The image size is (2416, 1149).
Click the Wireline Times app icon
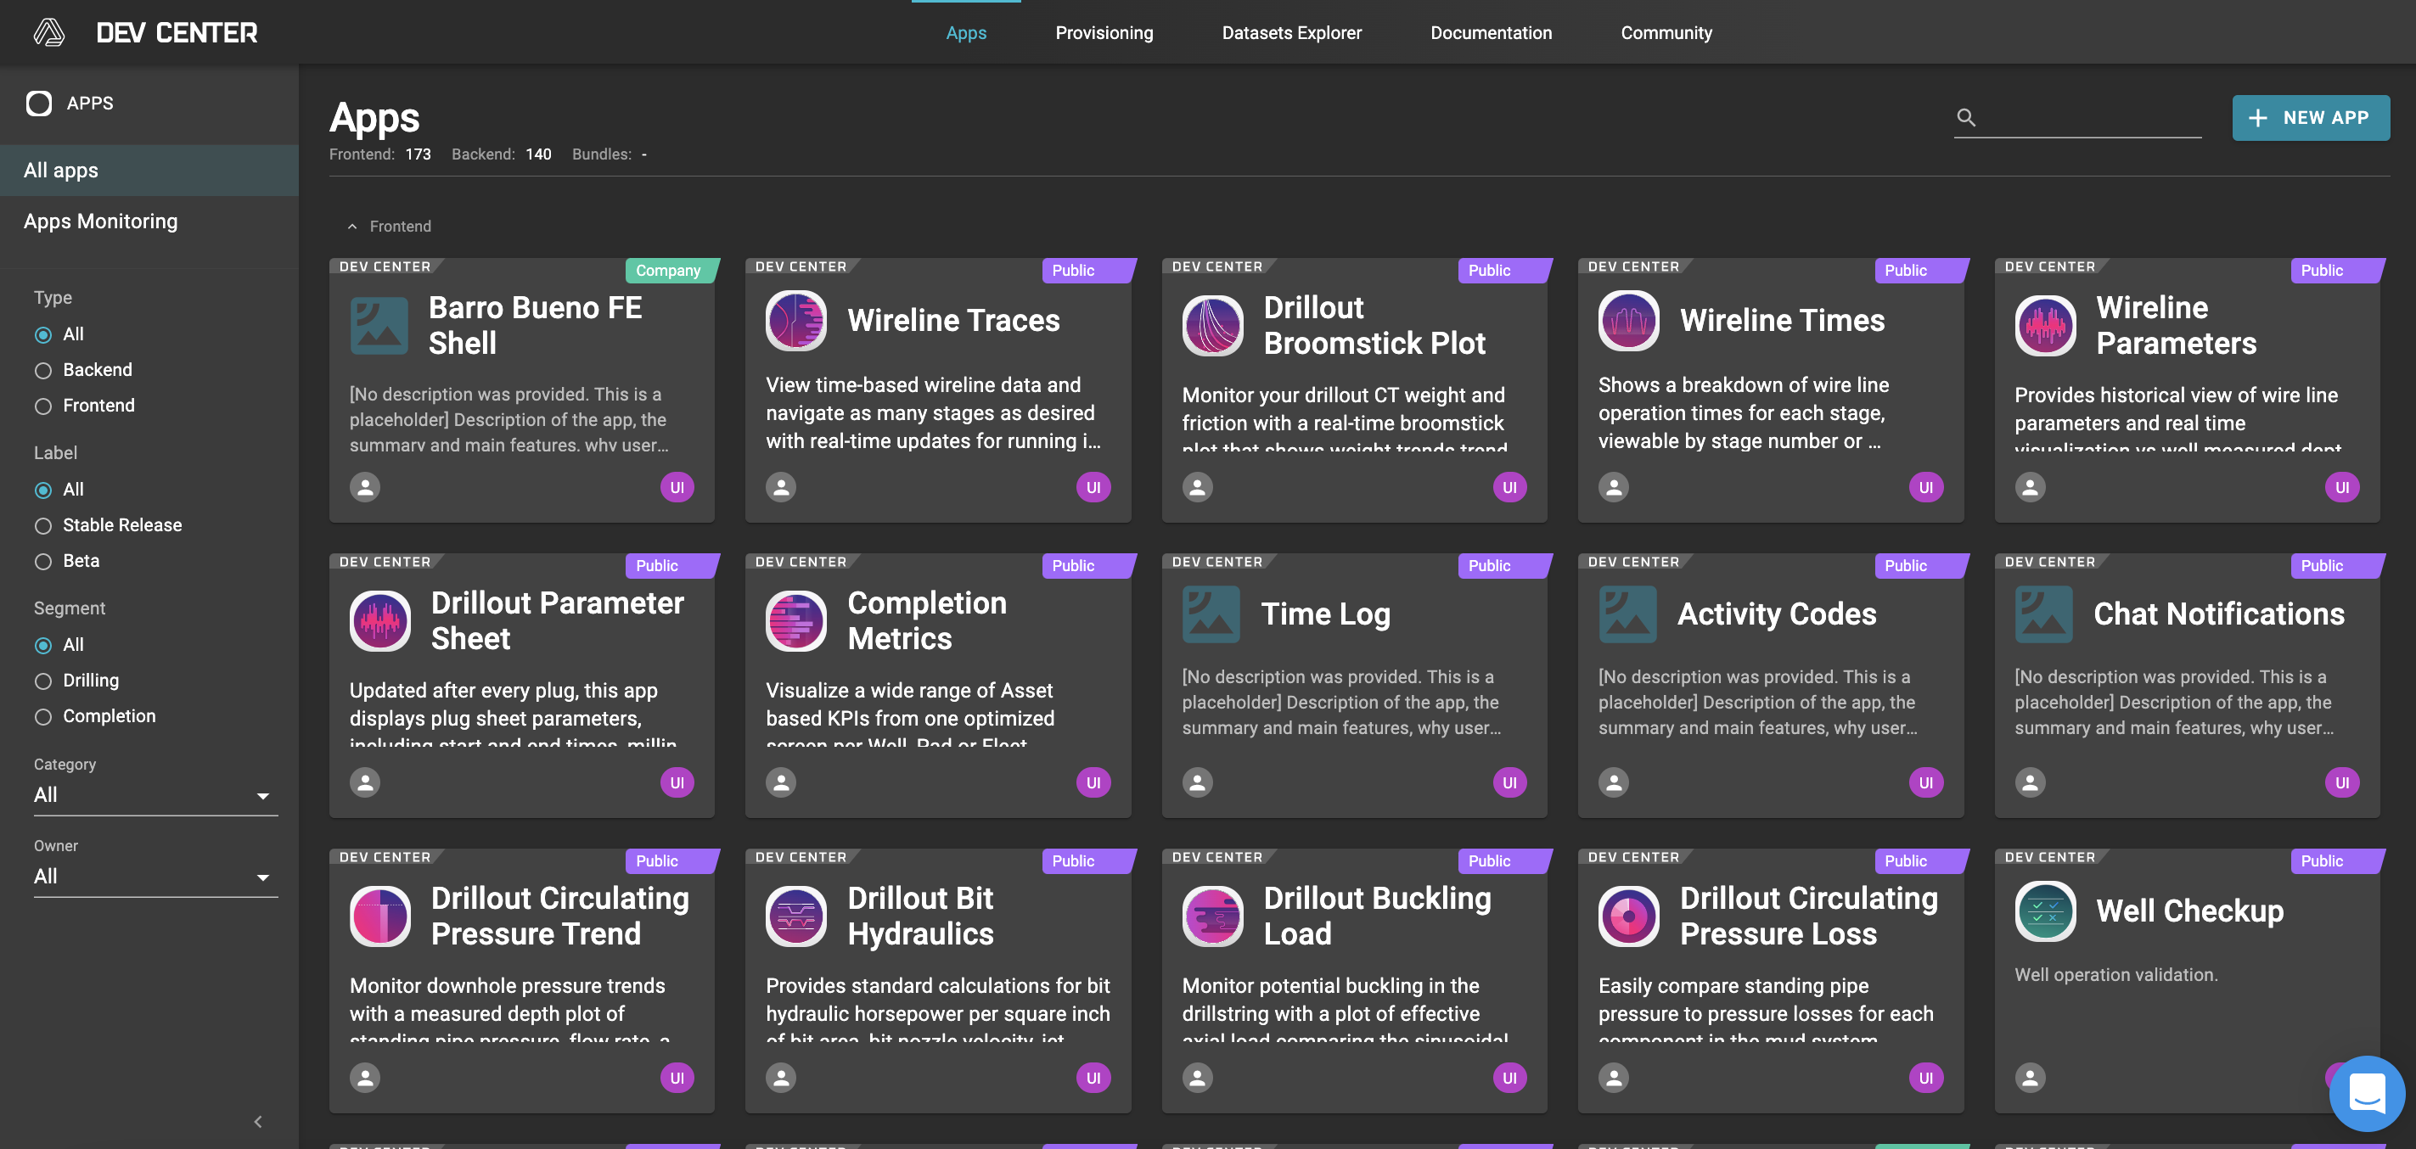[1628, 321]
